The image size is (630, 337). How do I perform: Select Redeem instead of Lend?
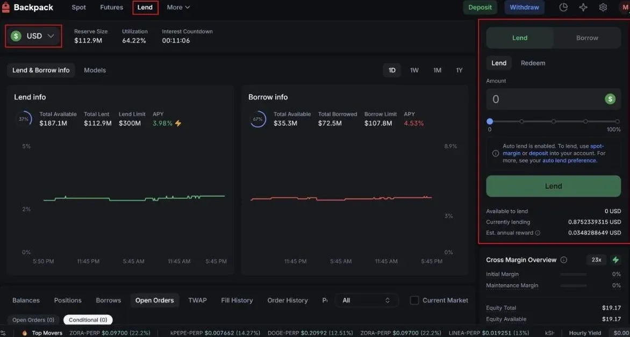click(x=533, y=63)
